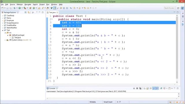Select the Test.java editor tab
The width and height of the screenshot is (185, 104).
[x=52, y=12]
